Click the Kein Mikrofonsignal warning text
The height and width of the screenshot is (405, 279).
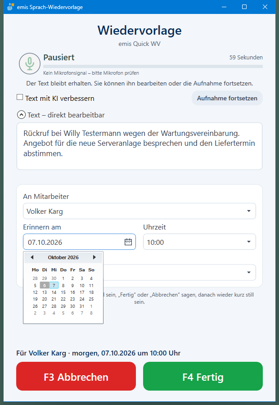pyautogui.click(x=91, y=73)
